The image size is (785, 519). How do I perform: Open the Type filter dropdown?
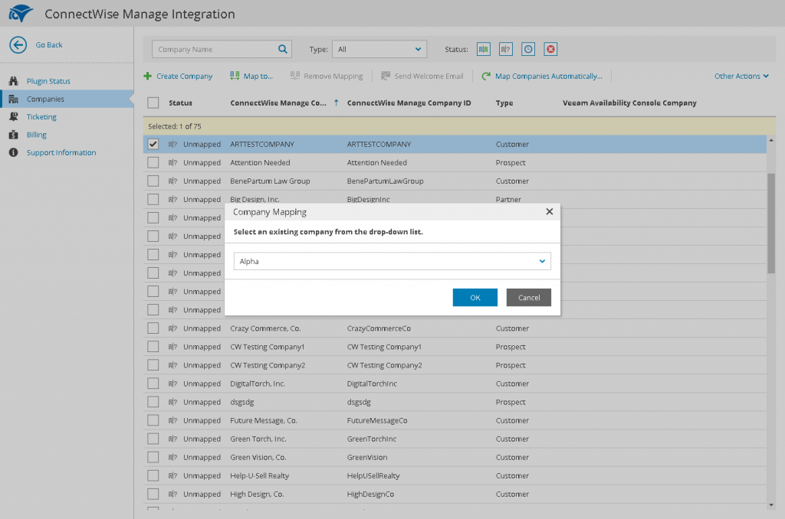click(379, 49)
